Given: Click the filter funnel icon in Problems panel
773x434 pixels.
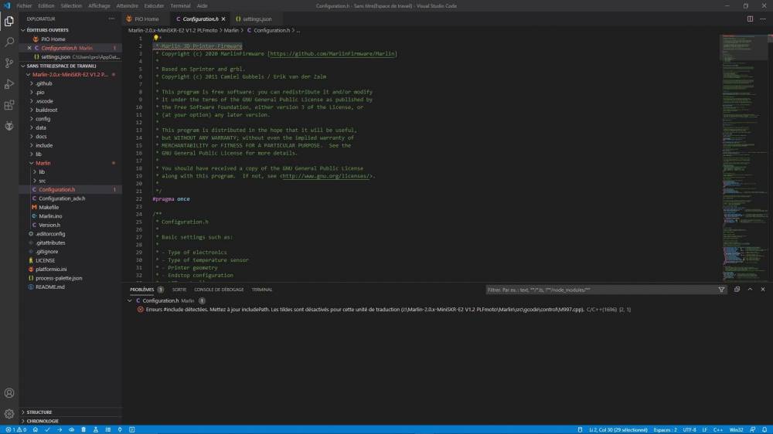Looking at the screenshot, I should click(x=721, y=290).
